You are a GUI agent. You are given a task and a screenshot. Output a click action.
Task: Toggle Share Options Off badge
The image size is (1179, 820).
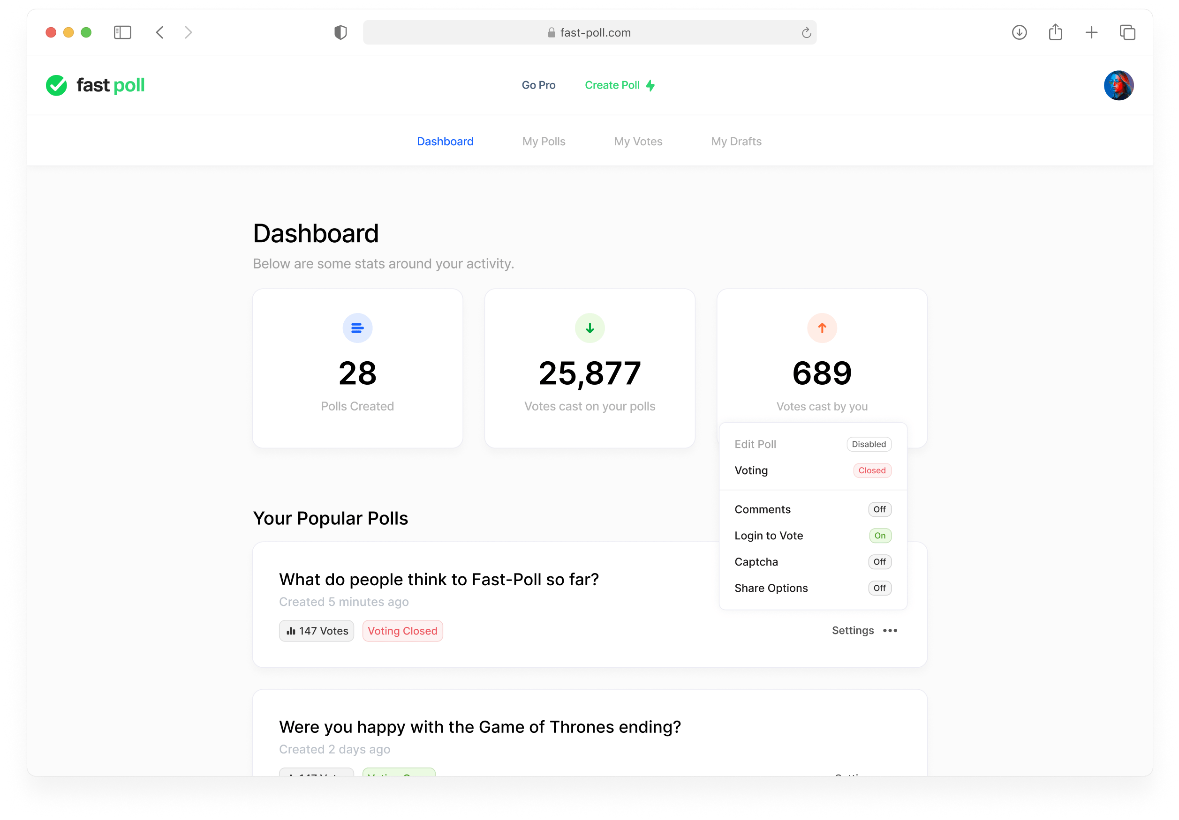[x=879, y=588]
